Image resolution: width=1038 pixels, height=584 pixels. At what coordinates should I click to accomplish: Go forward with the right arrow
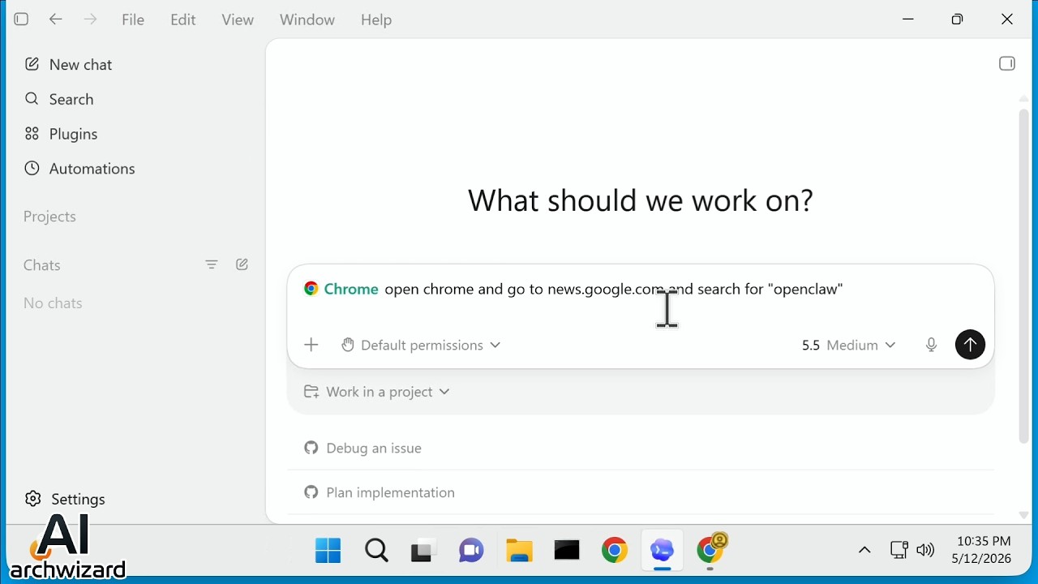coord(90,19)
